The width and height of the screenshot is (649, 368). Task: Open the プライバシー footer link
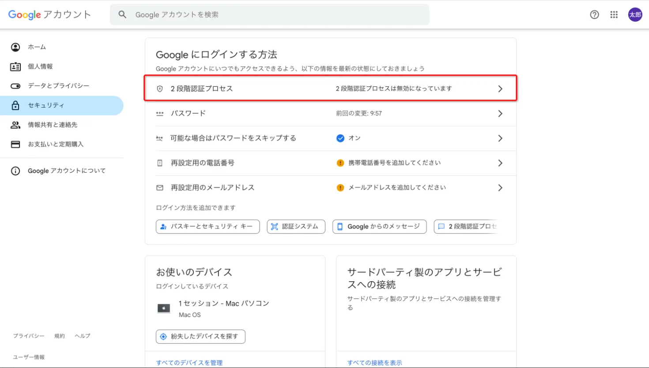[29, 336]
